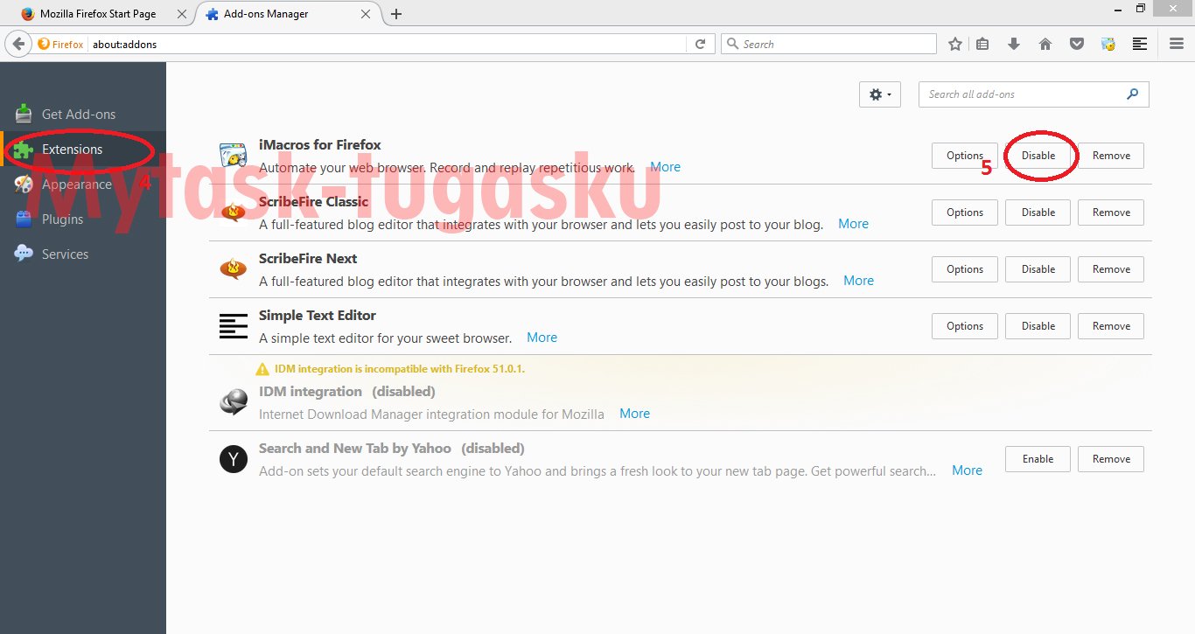The height and width of the screenshot is (634, 1195).
Task: Open the Get Add-ons category
Action: click(78, 115)
